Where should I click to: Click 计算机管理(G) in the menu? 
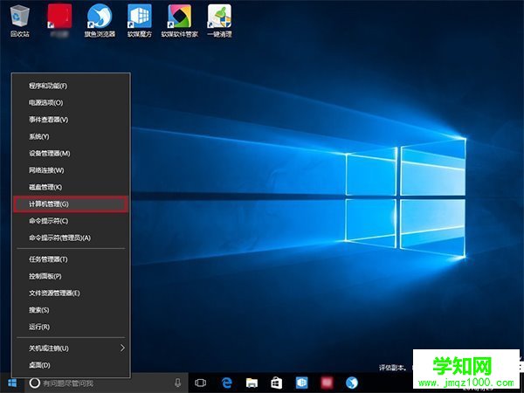point(71,203)
